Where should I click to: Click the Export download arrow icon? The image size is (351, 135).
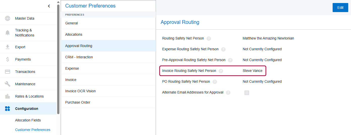(8, 47)
